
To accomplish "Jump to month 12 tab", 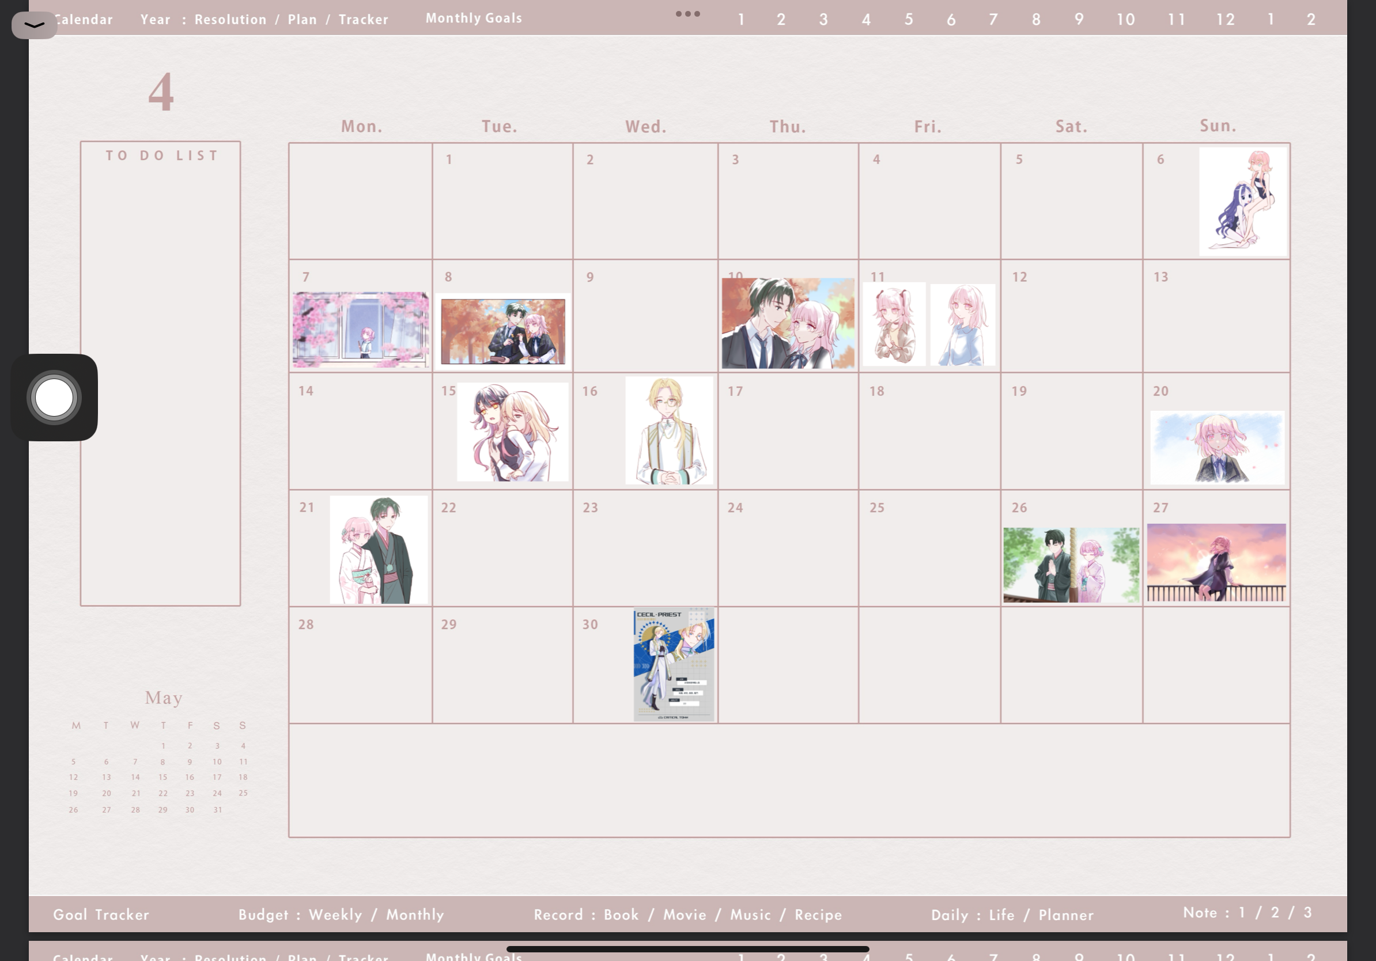I will click(x=1225, y=20).
